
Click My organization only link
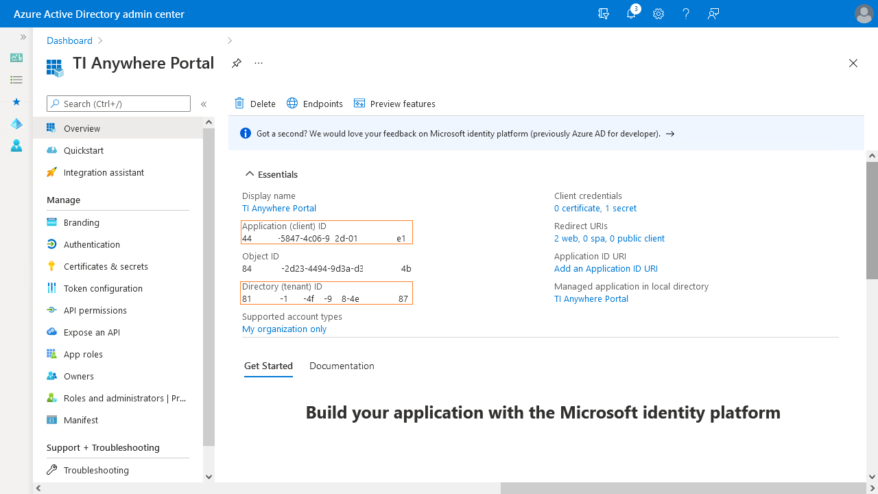click(284, 329)
